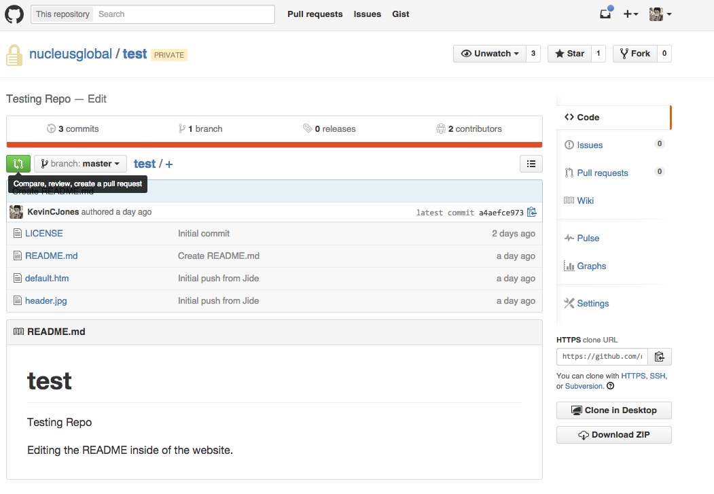Copy the latest commit SHA clipboard icon

[x=531, y=212]
